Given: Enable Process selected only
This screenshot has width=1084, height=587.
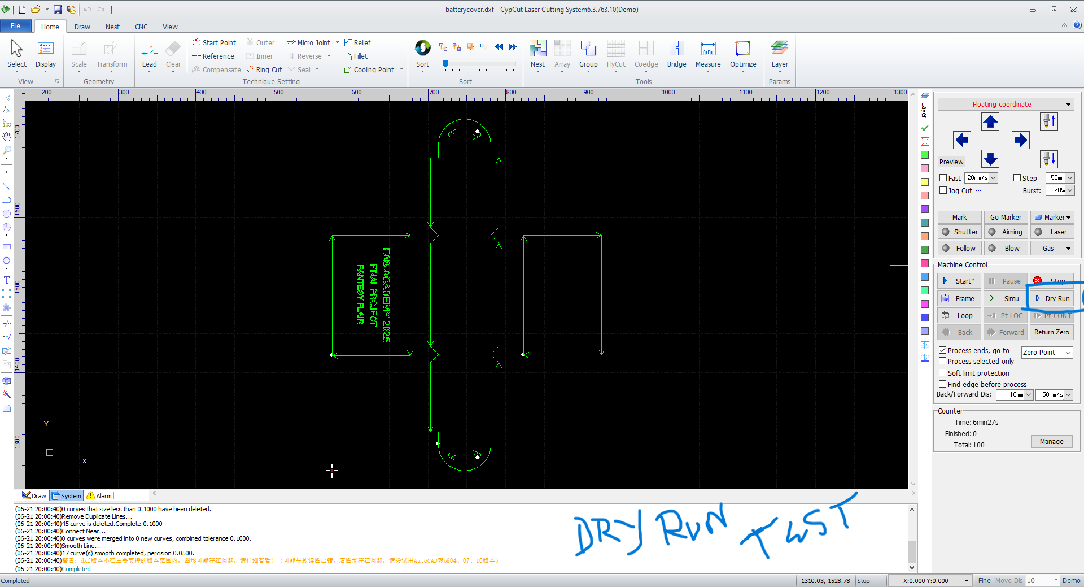Looking at the screenshot, I should [942, 361].
